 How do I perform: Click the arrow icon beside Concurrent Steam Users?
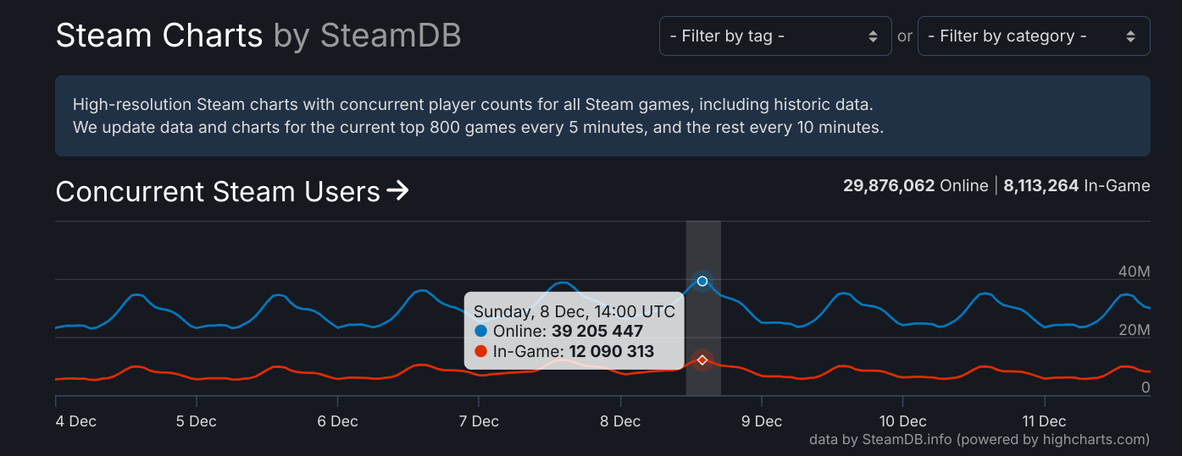pyautogui.click(x=397, y=191)
